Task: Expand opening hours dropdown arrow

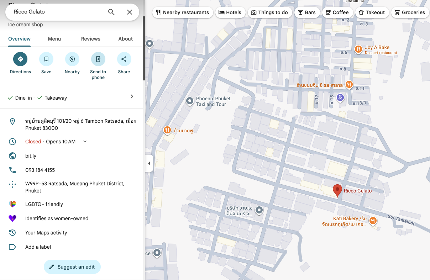Action: pos(85,142)
